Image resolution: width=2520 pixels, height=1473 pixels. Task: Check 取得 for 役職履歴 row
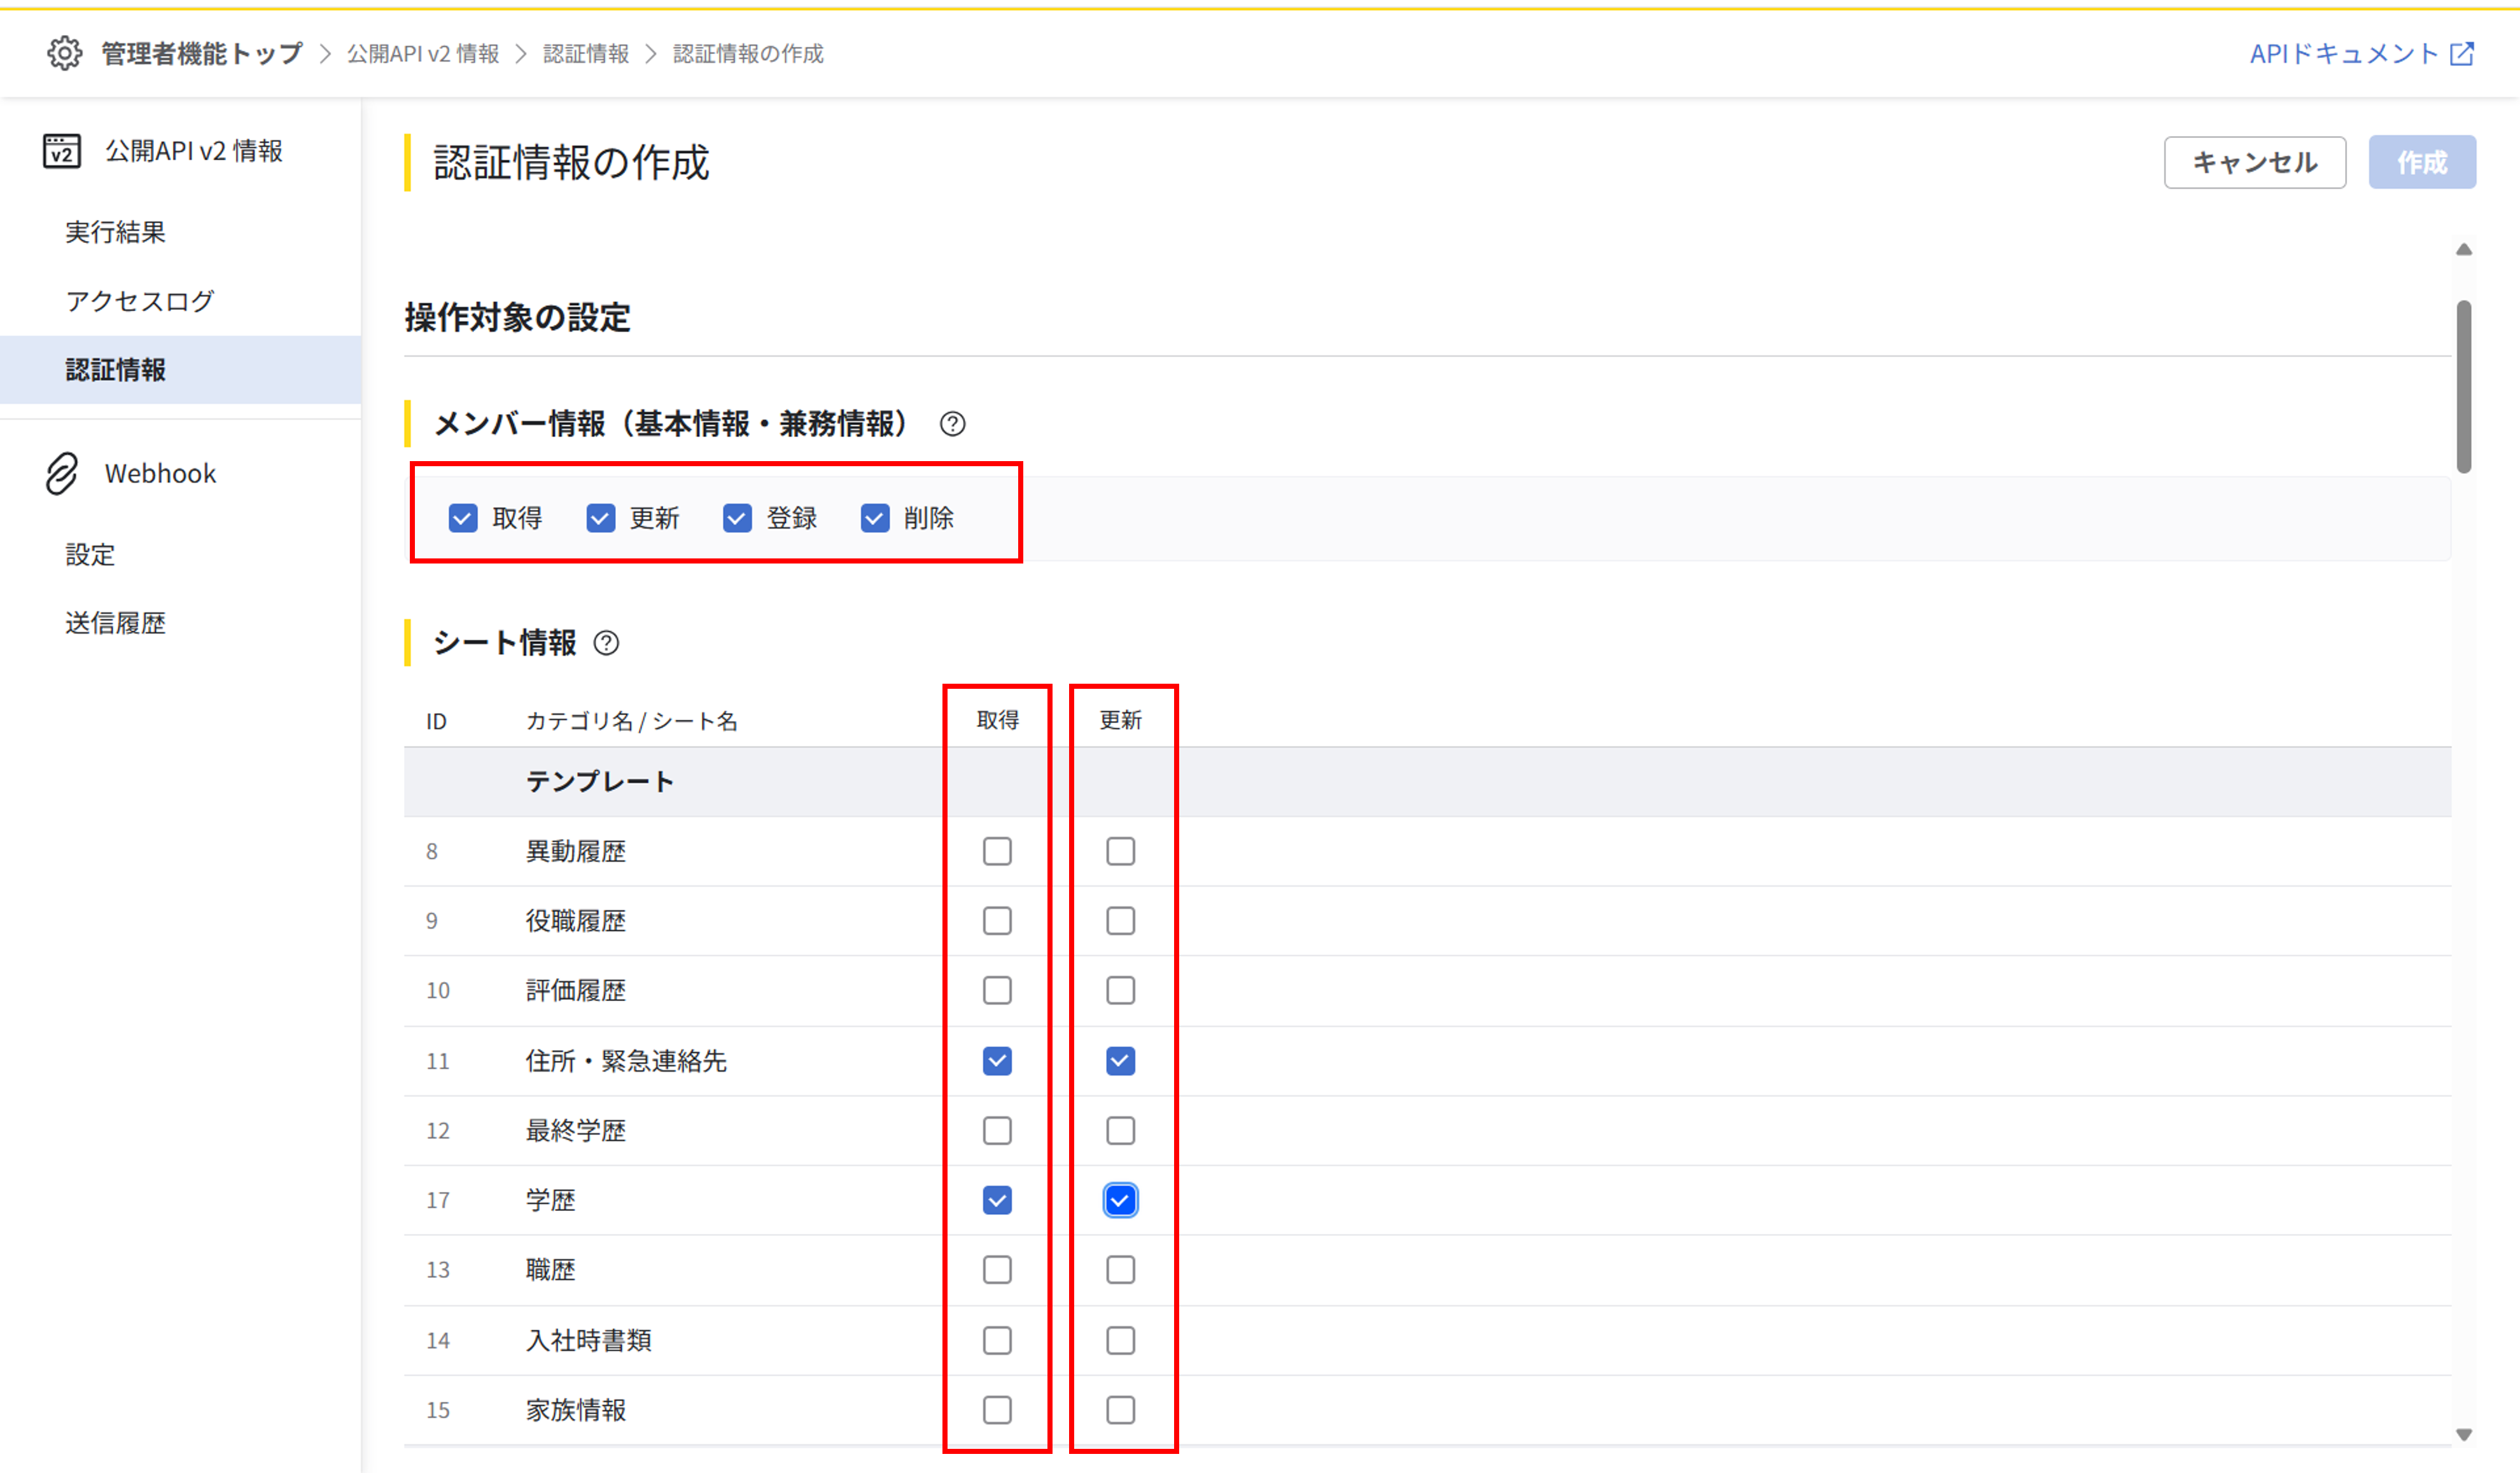click(x=997, y=920)
